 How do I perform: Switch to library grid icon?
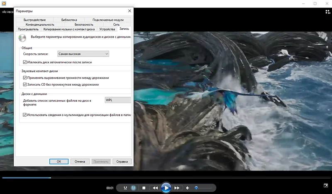pyautogui.click(x=327, y=12)
